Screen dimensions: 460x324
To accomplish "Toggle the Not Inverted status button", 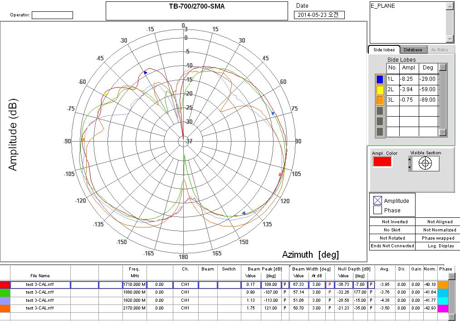I will [x=392, y=221].
